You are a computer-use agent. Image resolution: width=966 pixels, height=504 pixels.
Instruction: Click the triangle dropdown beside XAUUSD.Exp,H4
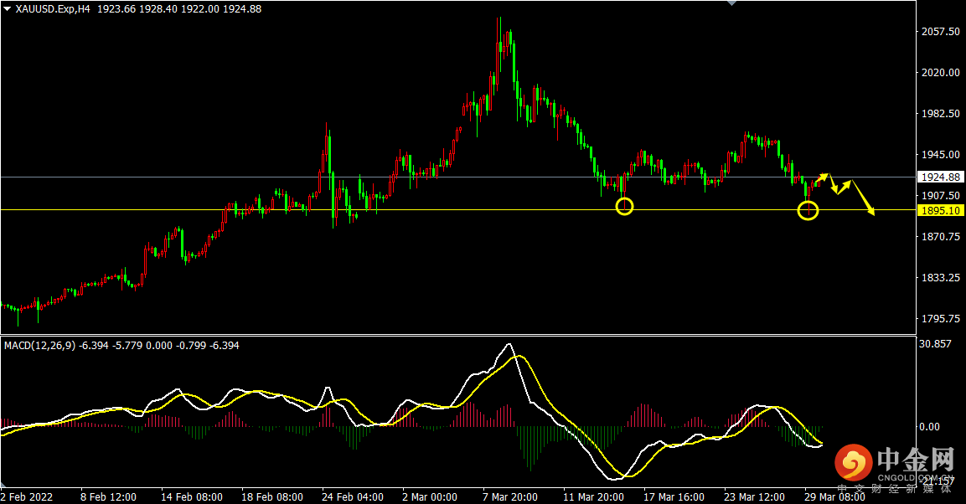point(7,8)
